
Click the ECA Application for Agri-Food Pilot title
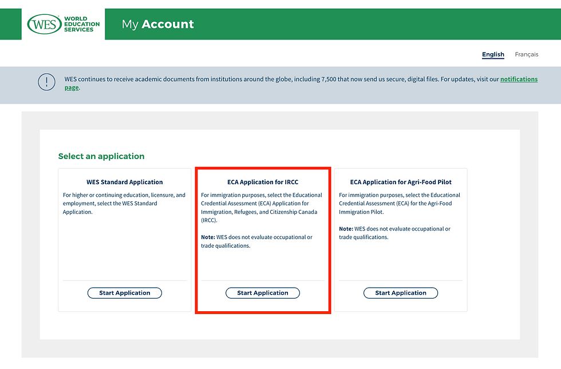click(x=401, y=182)
